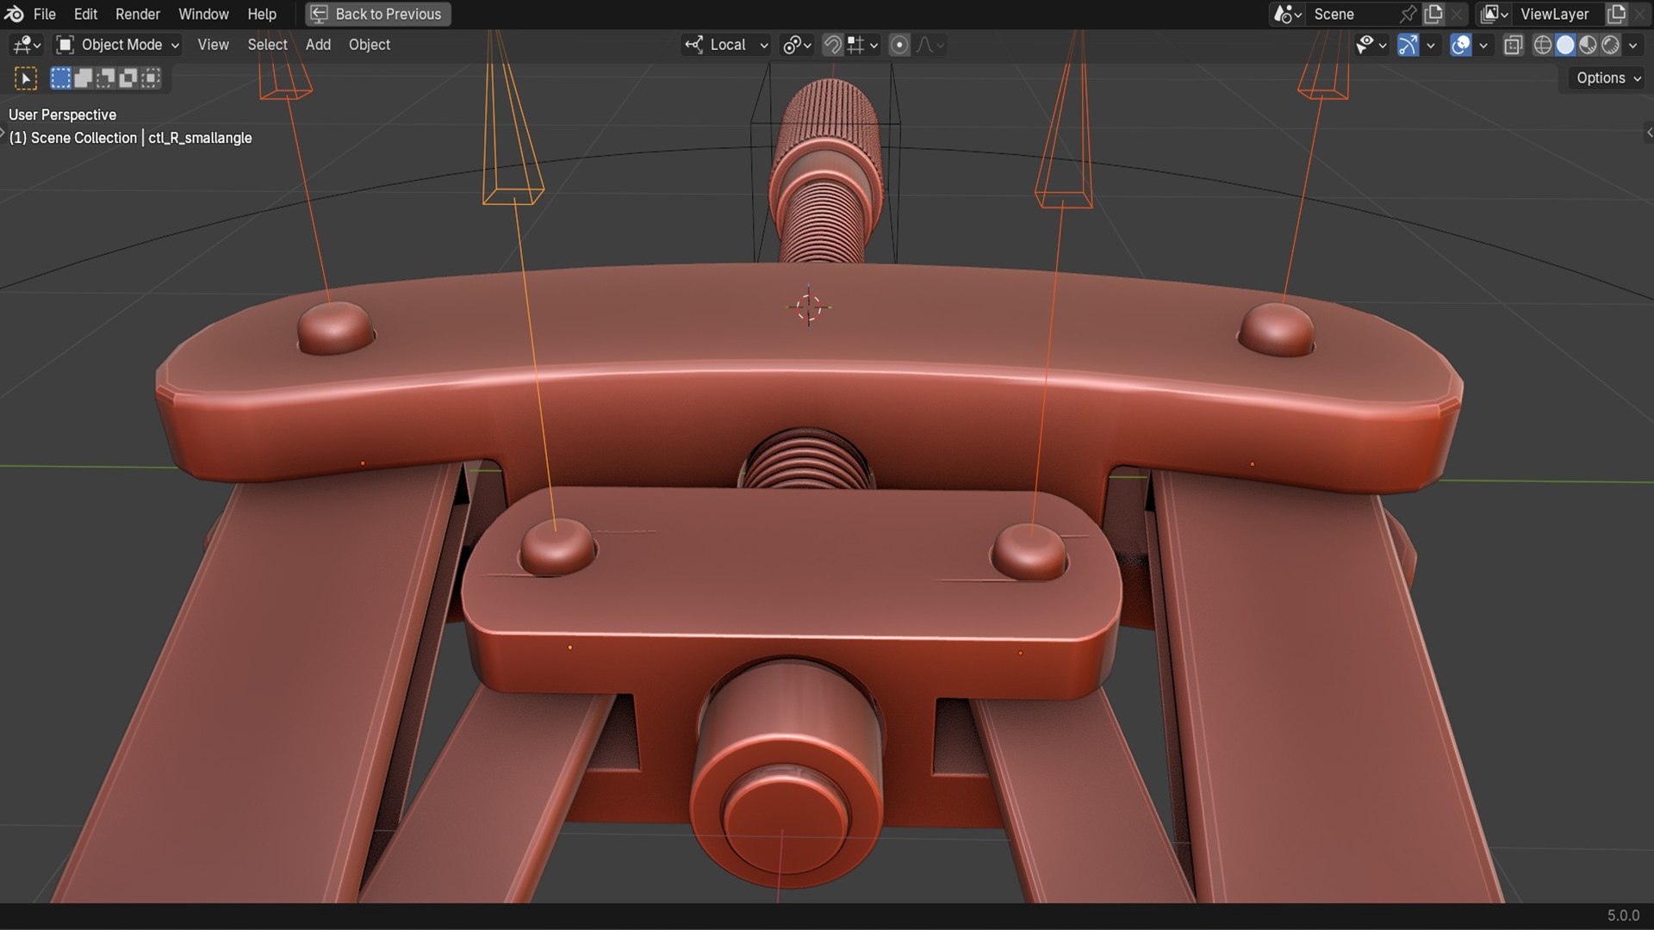Open the editor type selector

26,45
